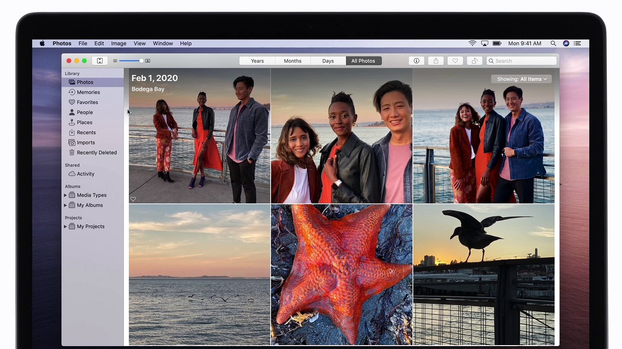Click the small thumbnails icon left of zoom slider

(x=115, y=61)
